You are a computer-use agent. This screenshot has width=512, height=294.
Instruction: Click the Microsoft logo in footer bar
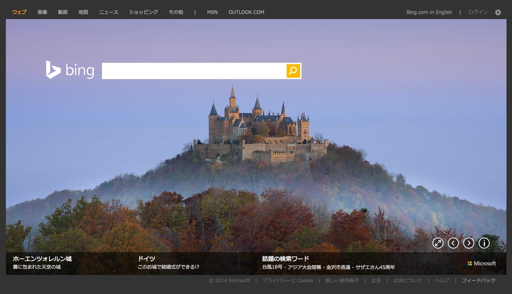click(x=482, y=264)
